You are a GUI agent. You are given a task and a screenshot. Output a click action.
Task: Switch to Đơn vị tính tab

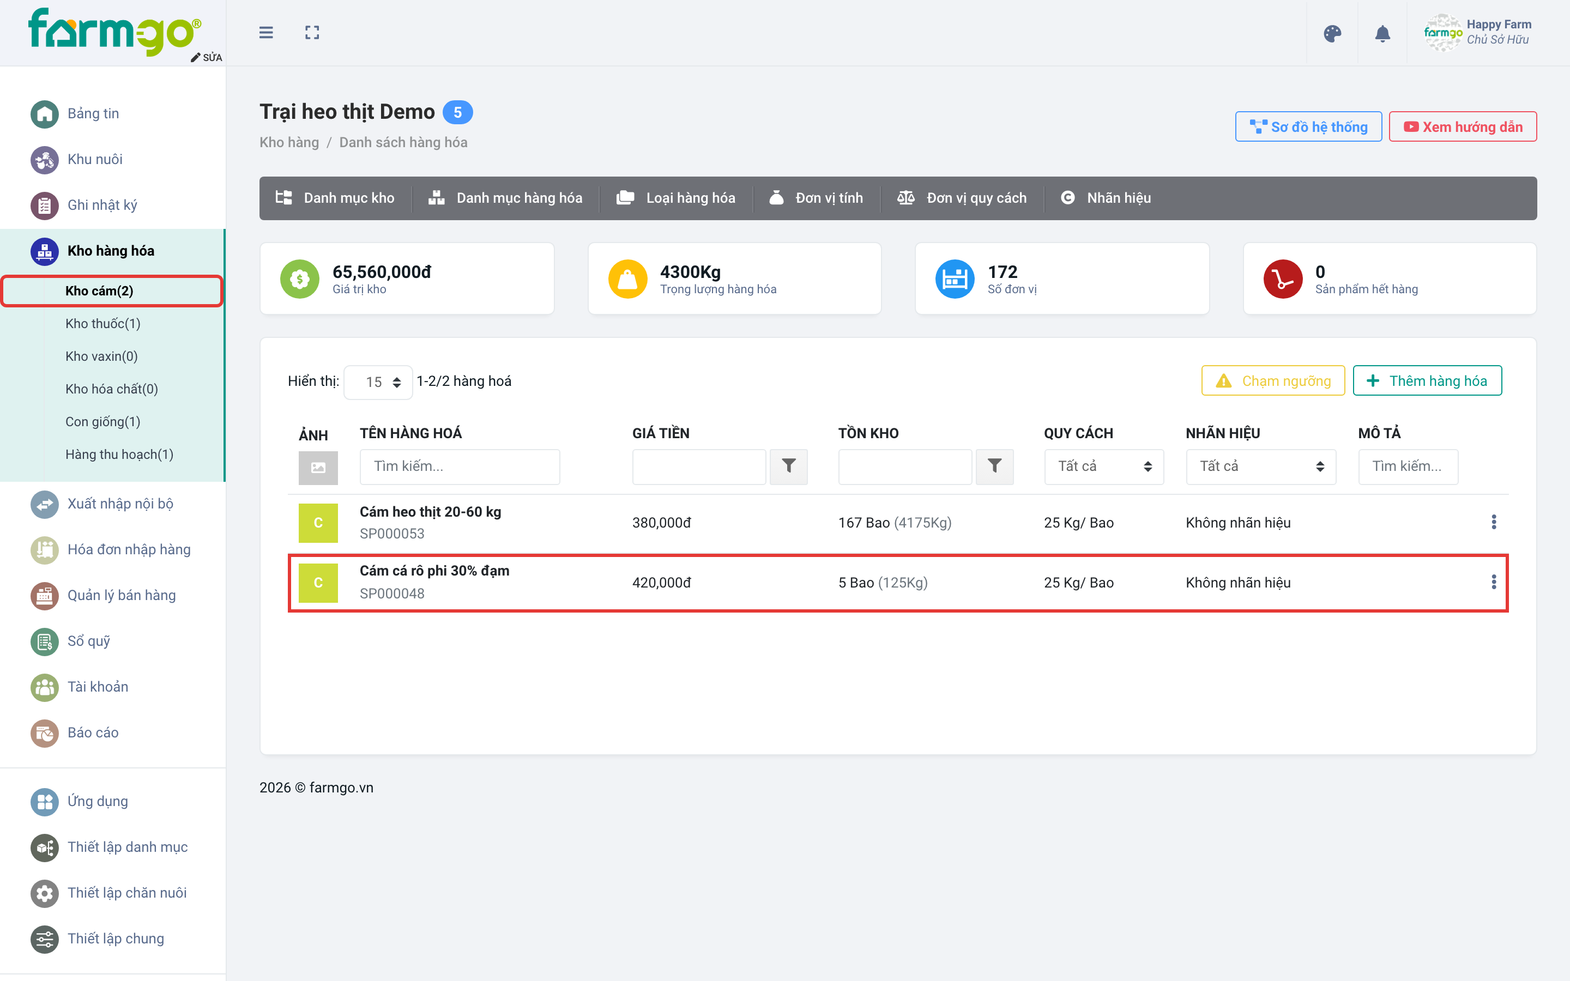coord(816,198)
